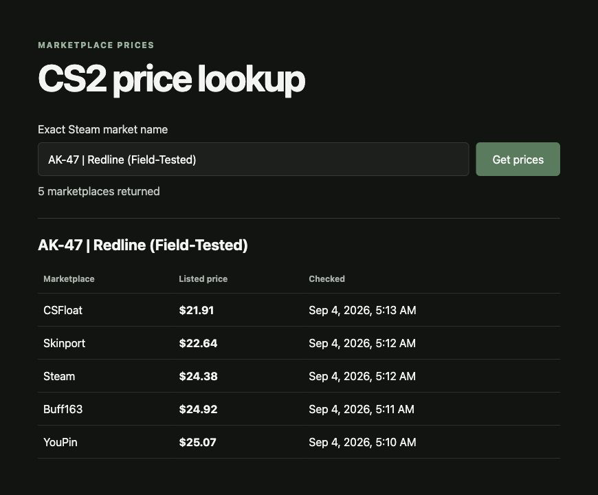Select the Steam marketplace cell

[59, 376]
